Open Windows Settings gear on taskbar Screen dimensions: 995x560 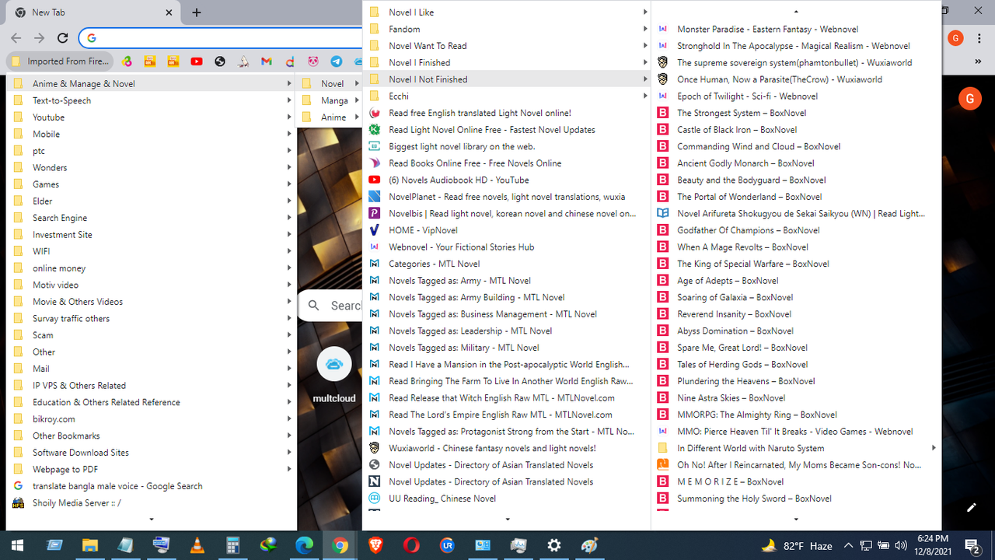554,545
